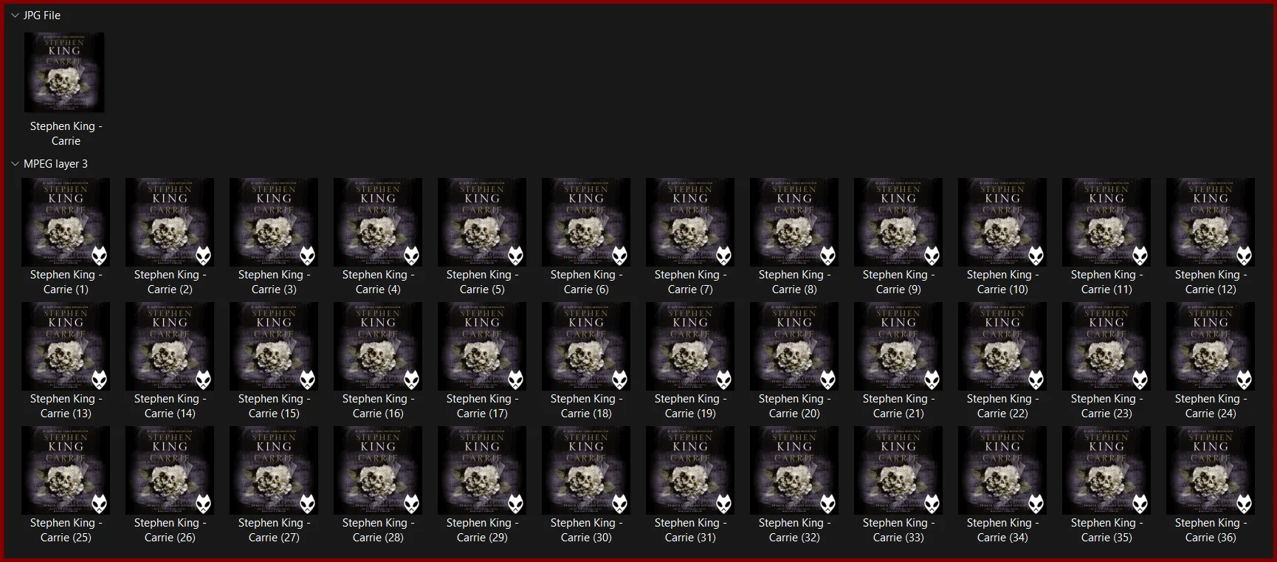
Task: Click the 'Stephen King - Carrie (25)' file name
Action: point(66,530)
